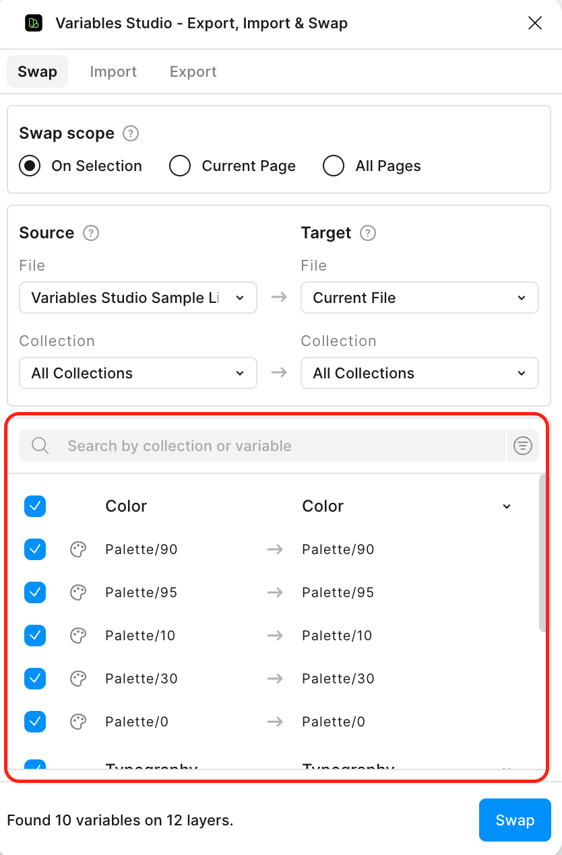The height and width of the screenshot is (855, 562).
Task: Click the Swap scope help icon
Action: 130,133
